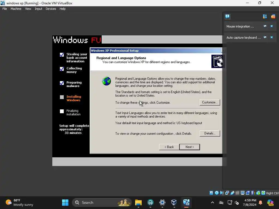Open the weather widget showing 88°F
This screenshot has width=279, height=209.
(x=20, y=202)
